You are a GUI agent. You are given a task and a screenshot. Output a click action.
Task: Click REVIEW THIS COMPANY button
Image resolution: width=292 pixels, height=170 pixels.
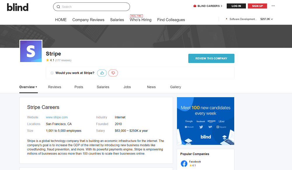coord(211,59)
